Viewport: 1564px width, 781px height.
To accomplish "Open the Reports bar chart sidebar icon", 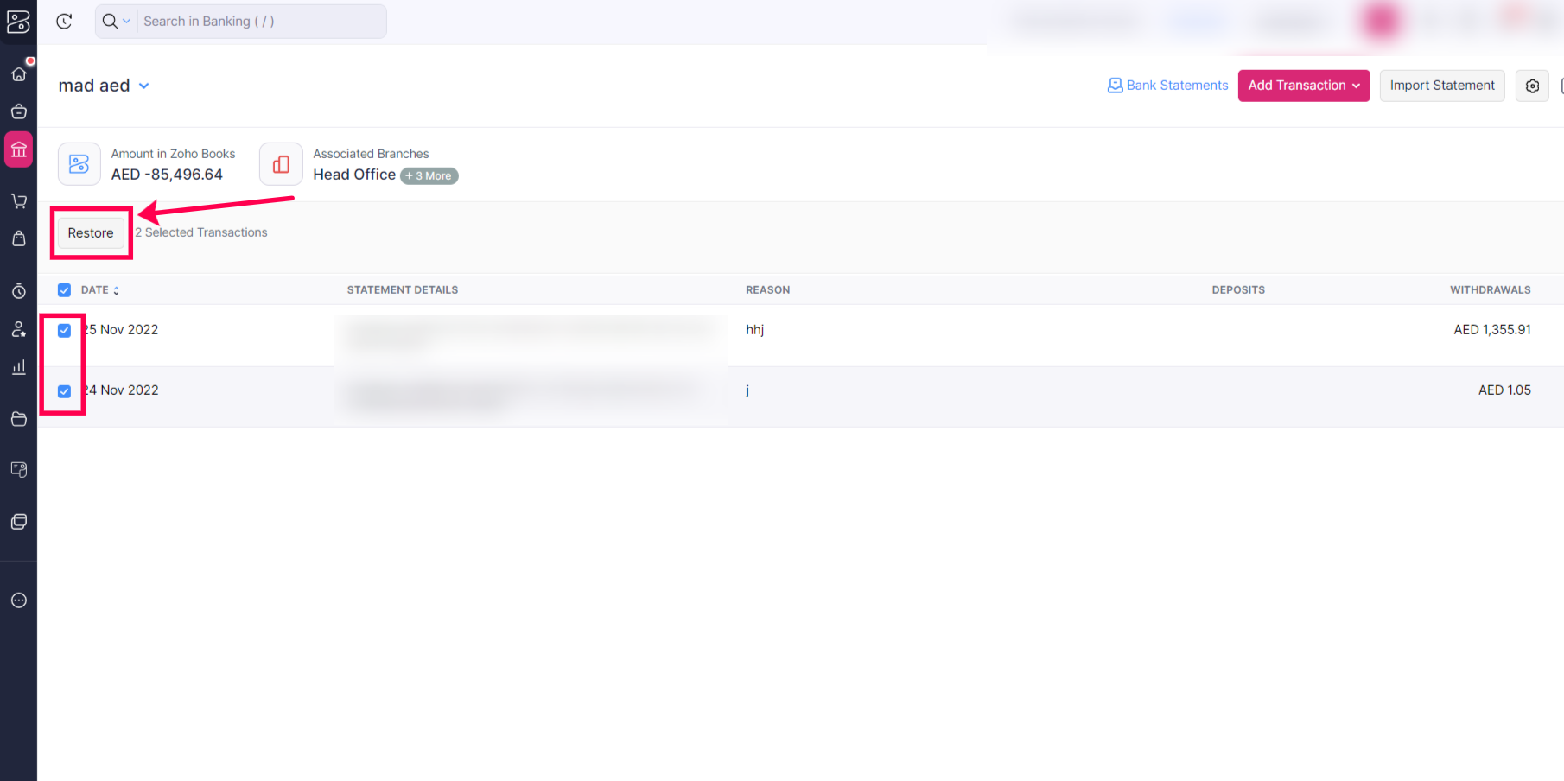I will tap(18, 367).
